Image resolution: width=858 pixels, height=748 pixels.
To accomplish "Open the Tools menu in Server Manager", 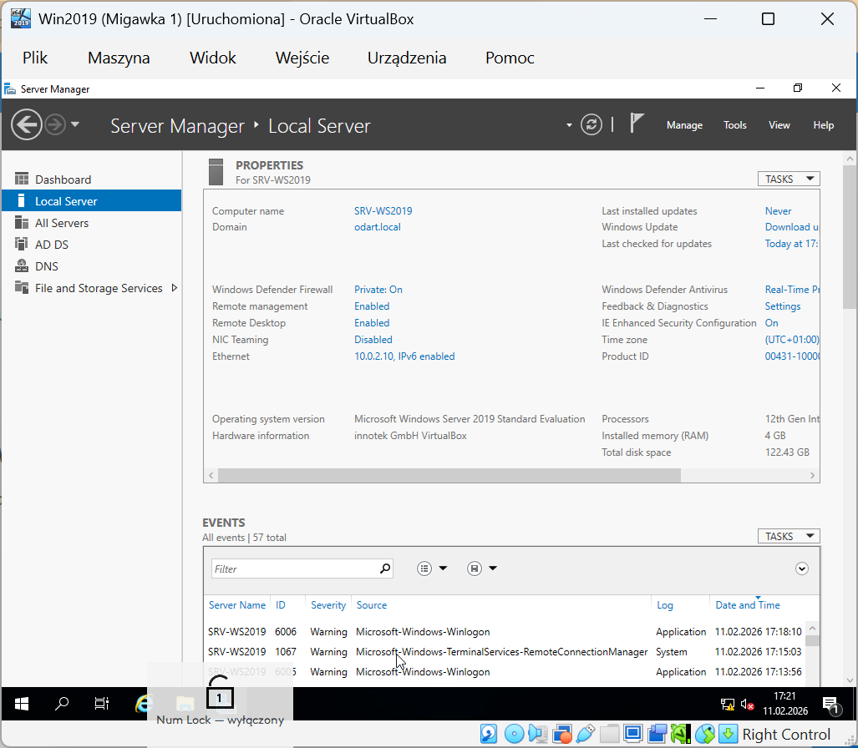I will [734, 124].
